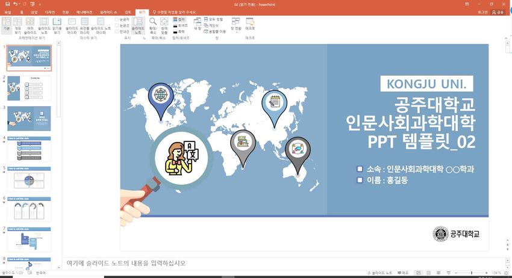Viewport: 512px width, 278px height.
Task: Open Outline View (개요 보기)
Action: pyautogui.click(x=17, y=26)
